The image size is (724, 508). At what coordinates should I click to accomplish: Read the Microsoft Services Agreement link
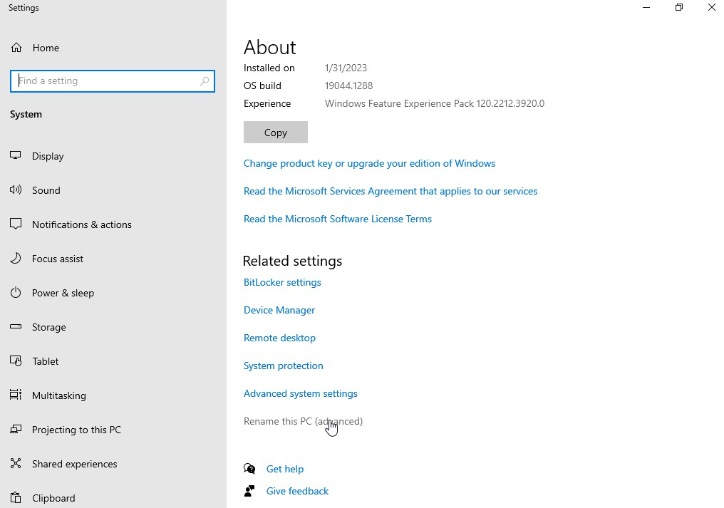pyautogui.click(x=391, y=191)
